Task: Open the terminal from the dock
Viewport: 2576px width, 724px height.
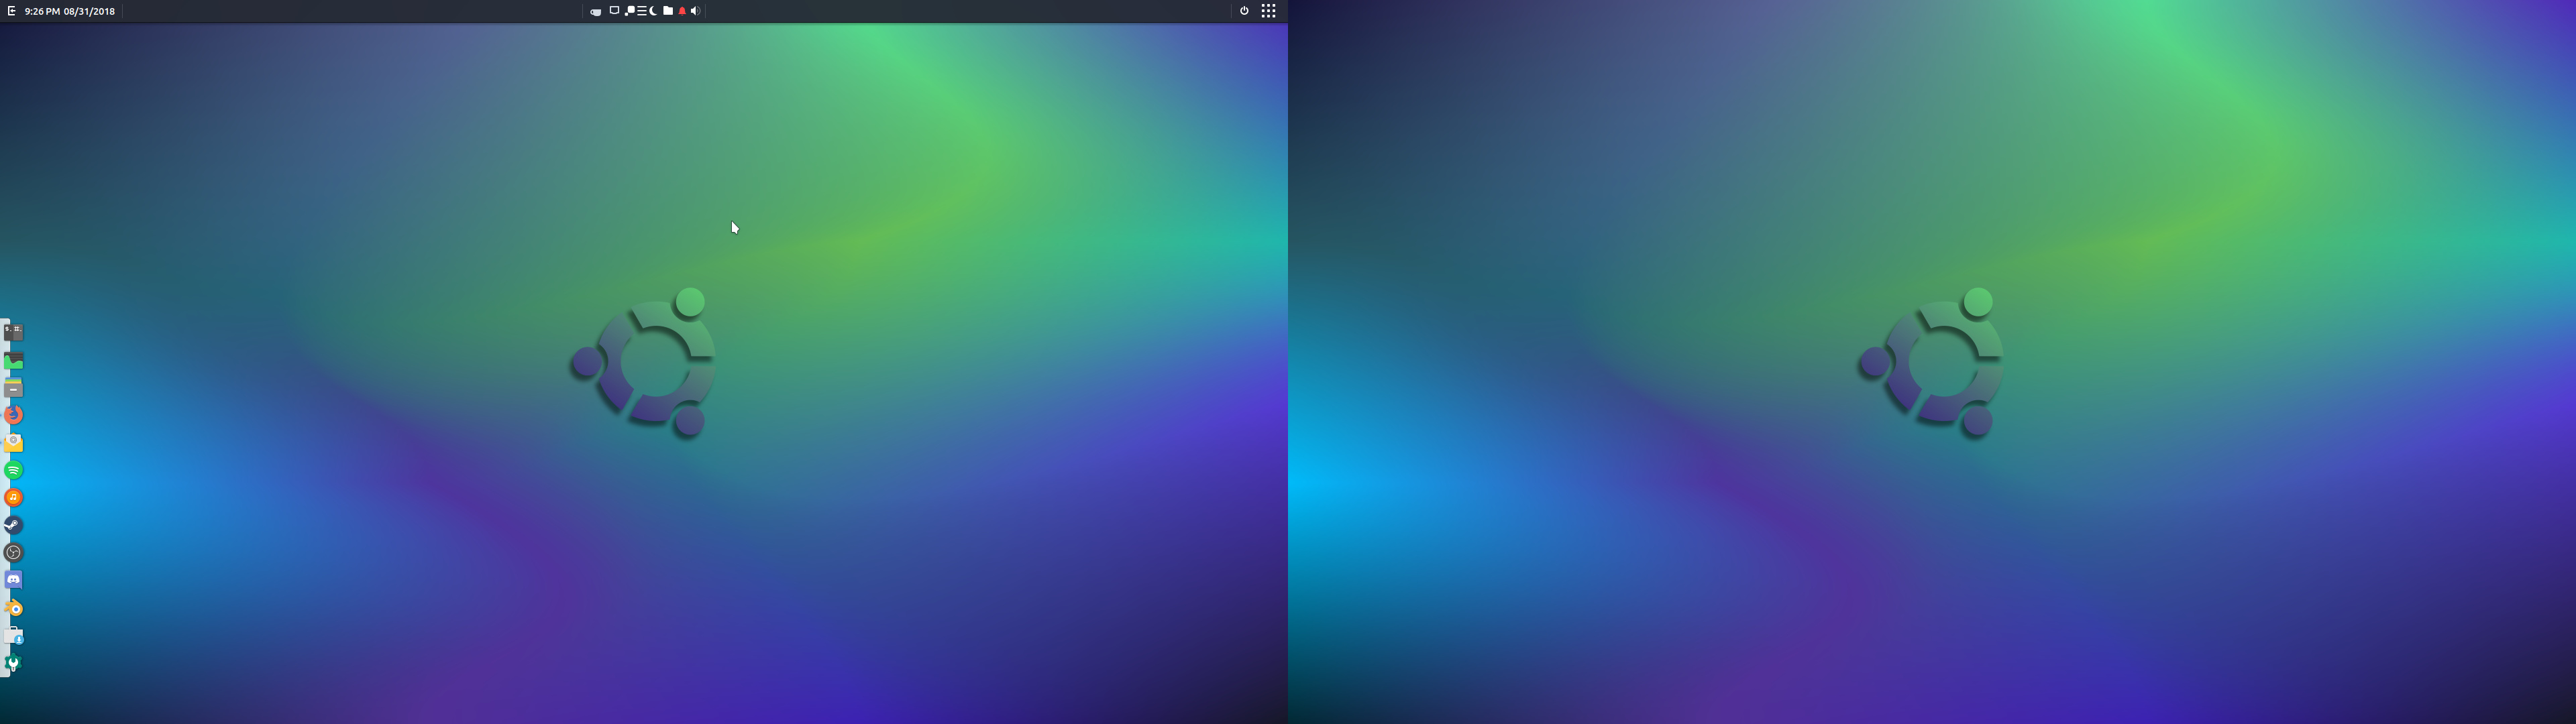Action: (13, 331)
